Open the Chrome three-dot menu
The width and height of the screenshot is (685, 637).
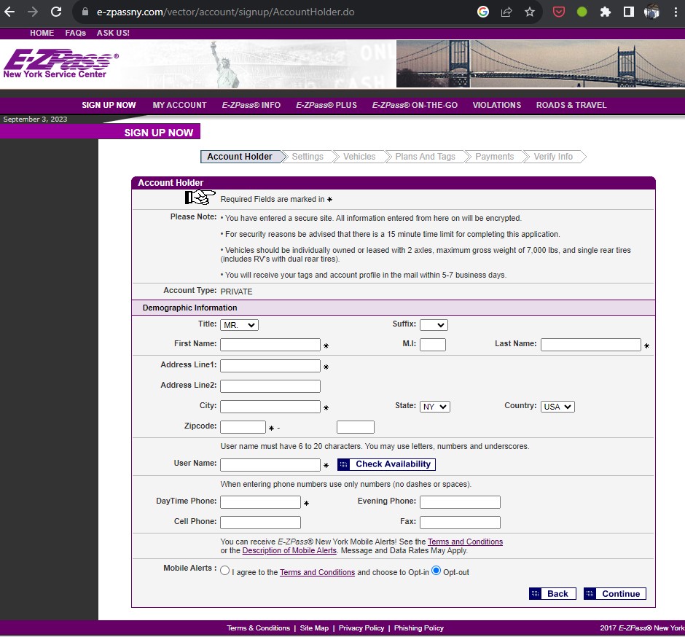click(676, 12)
